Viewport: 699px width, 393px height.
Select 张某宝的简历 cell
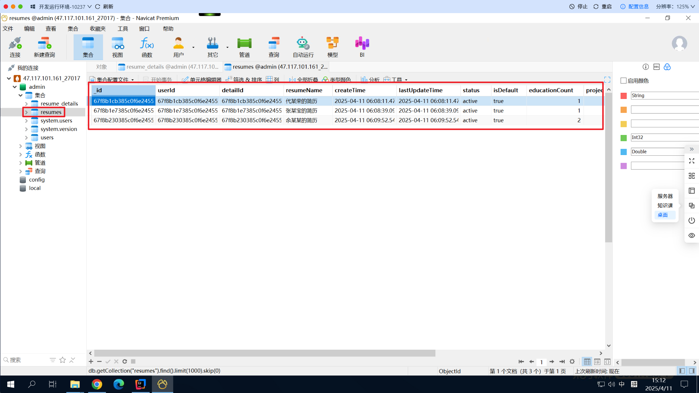point(307,111)
